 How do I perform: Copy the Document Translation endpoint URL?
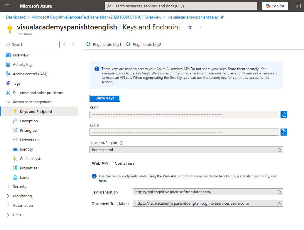[279, 204]
